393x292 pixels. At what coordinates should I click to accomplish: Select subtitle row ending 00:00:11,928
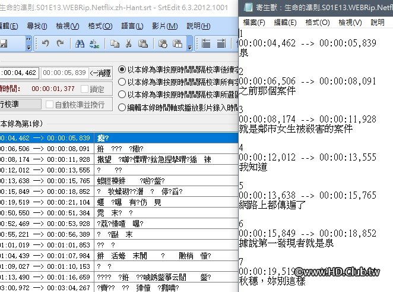point(119,159)
